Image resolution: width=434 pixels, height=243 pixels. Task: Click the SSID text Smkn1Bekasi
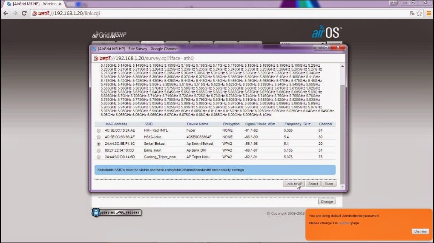[155, 144]
